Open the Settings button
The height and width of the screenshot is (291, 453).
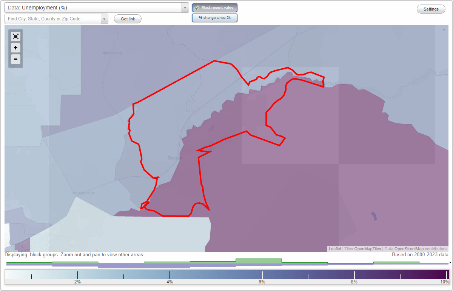(x=431, y=9)
